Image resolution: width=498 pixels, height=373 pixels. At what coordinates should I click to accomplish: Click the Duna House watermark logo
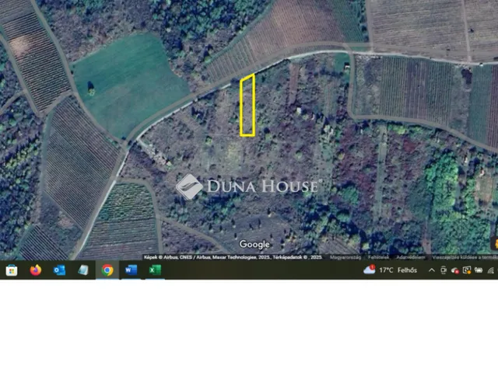click(x=247, y=186)
